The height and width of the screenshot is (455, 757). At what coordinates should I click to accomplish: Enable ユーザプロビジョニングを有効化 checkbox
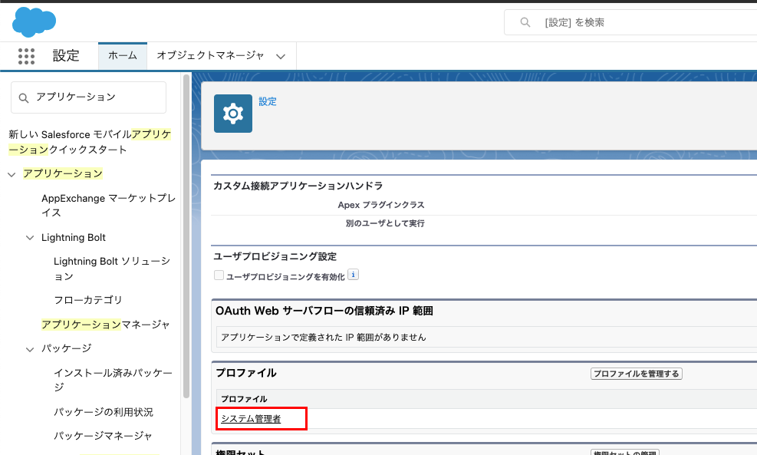[219, 275]
